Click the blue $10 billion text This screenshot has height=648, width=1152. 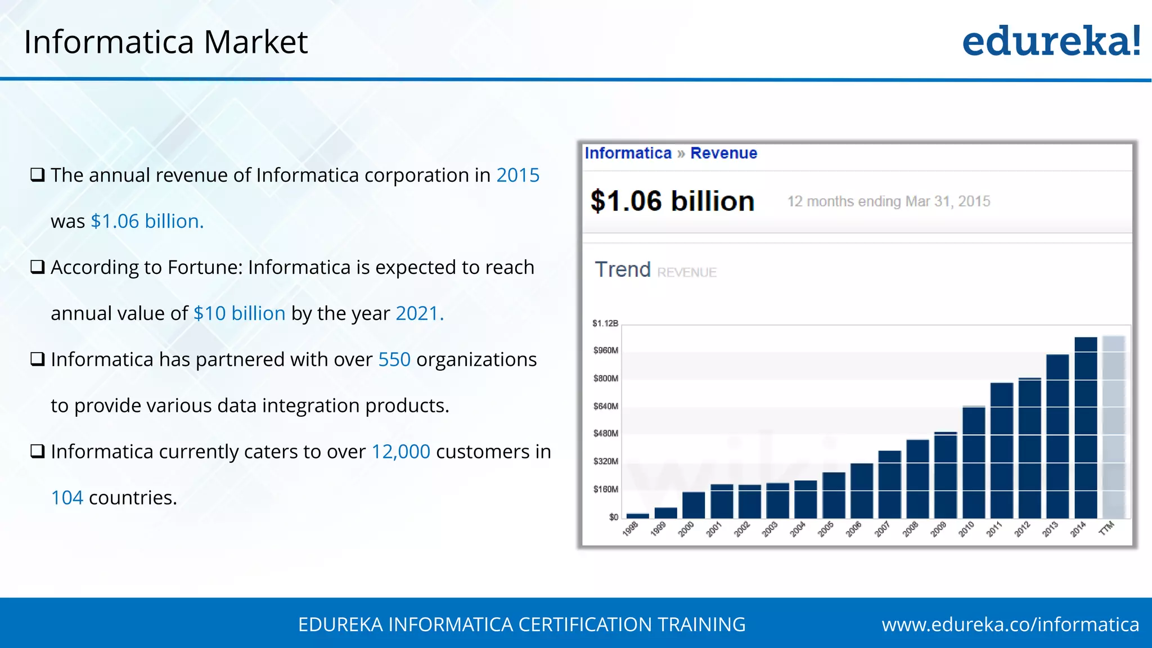[239, 313]
